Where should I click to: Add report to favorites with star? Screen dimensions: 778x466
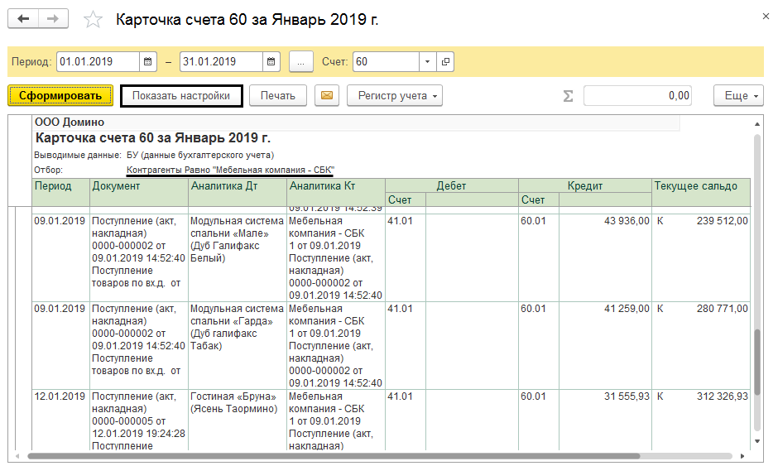tap(94, 19)
